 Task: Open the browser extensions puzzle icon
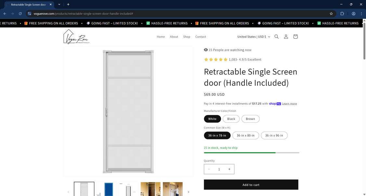pyautogui.click(x=342, y=14)
